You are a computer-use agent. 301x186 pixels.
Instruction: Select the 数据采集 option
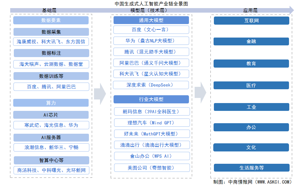[x=51, y=32]
